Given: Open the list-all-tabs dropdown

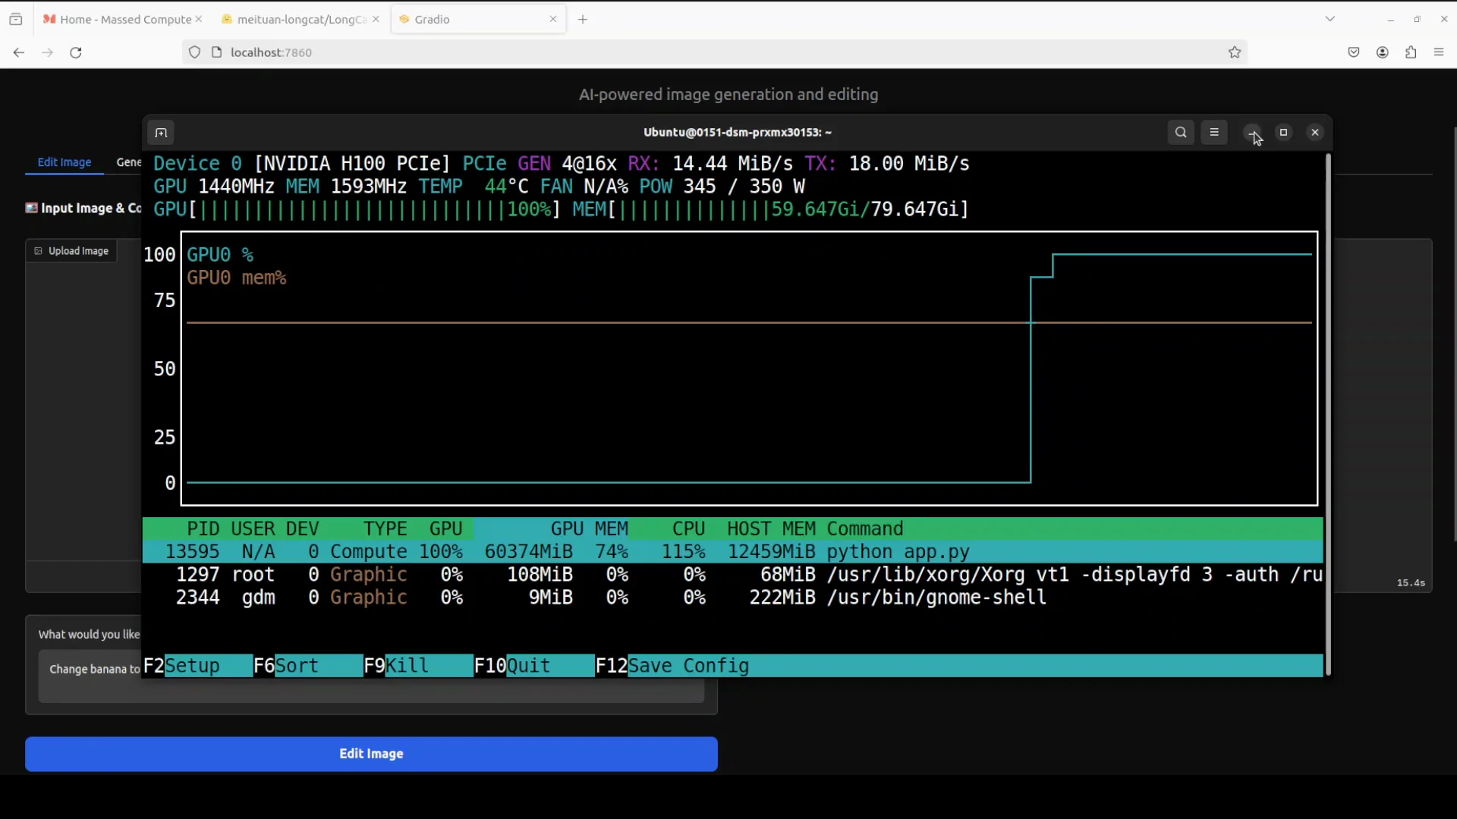Looking at the screenshot, I should click(1332, 18).
